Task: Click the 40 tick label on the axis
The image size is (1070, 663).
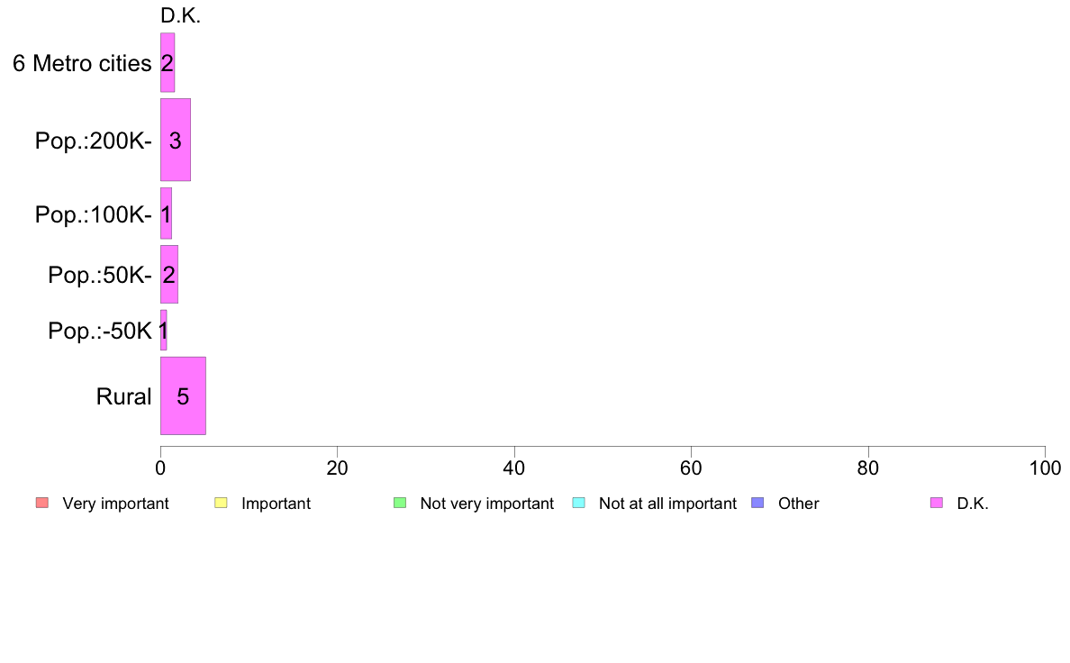Action: tap(514, 468)
